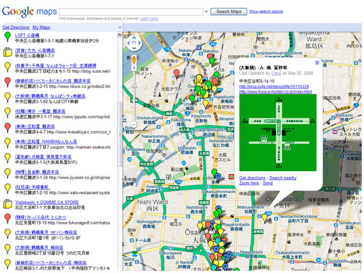Click the shopping bag icon beside 大丸 心斎橋店

pyautogui.click(x=7, y=52)
